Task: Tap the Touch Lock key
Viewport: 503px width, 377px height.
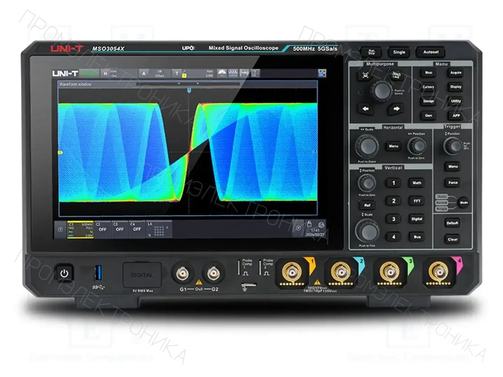Action: pyautogui.click(x=396, y=75)
